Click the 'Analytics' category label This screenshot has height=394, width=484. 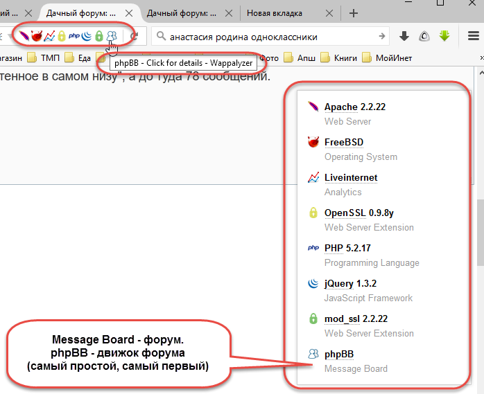pyautogui.click(x=343, y=192)
